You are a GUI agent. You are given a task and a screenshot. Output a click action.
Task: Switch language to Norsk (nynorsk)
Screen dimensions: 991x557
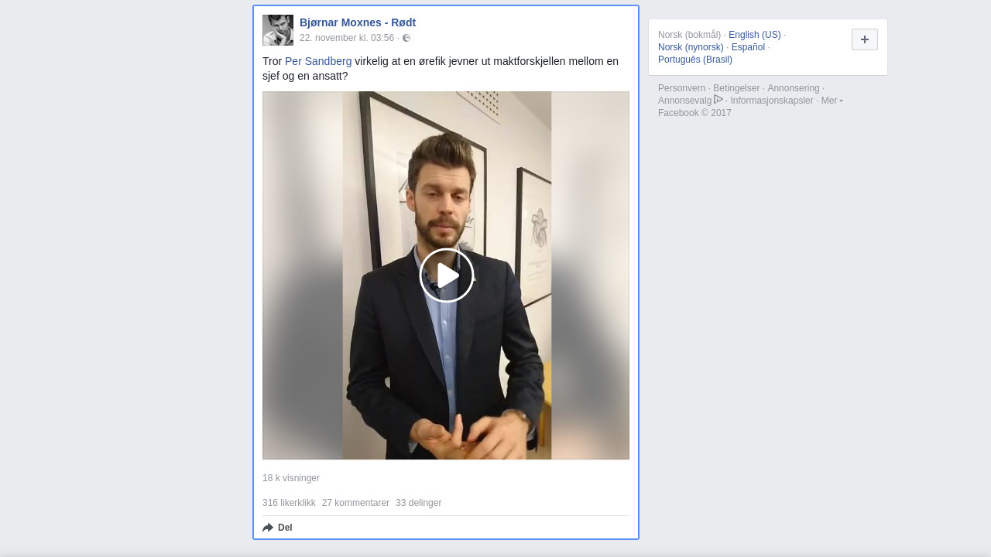click(x=691, y=47)
